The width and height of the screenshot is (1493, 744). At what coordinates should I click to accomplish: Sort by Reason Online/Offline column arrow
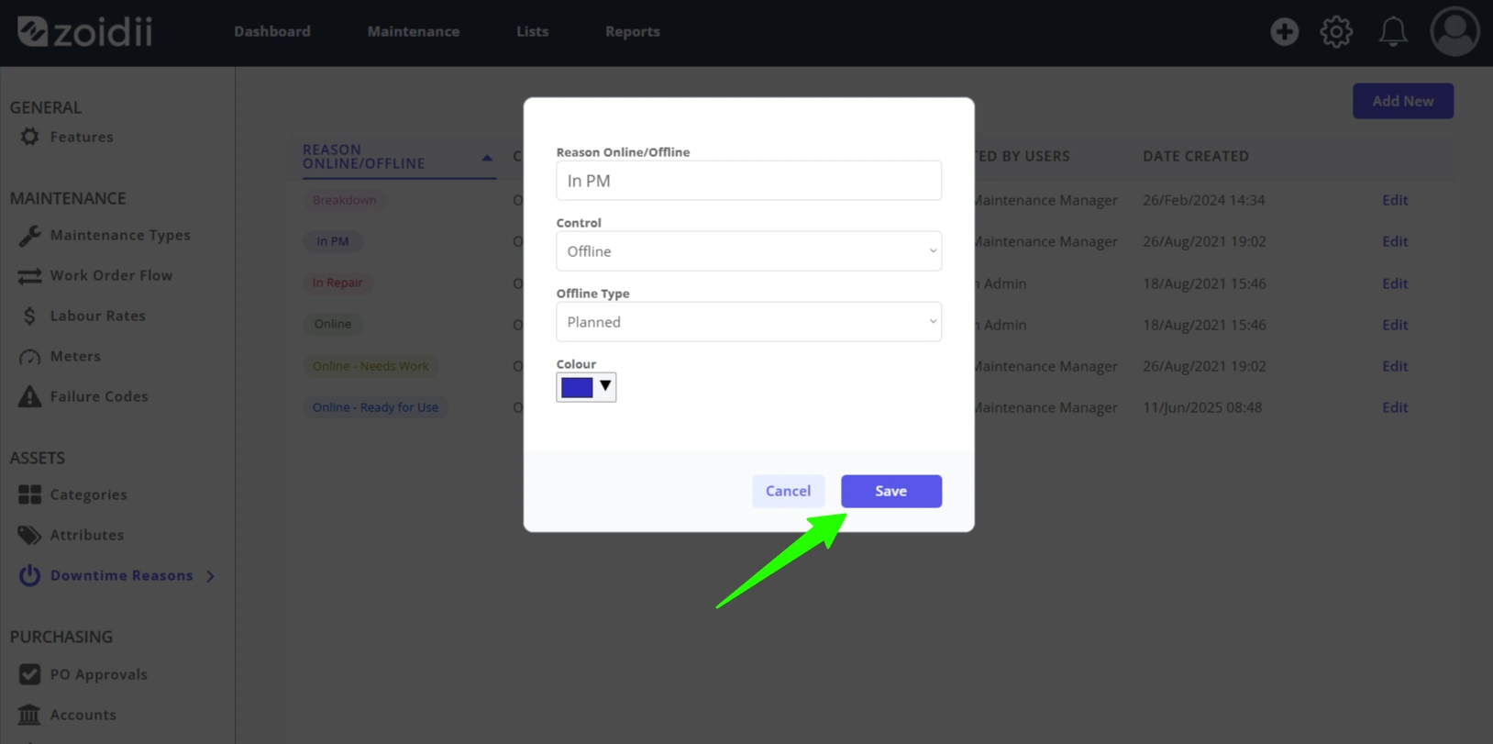point(487,158)
